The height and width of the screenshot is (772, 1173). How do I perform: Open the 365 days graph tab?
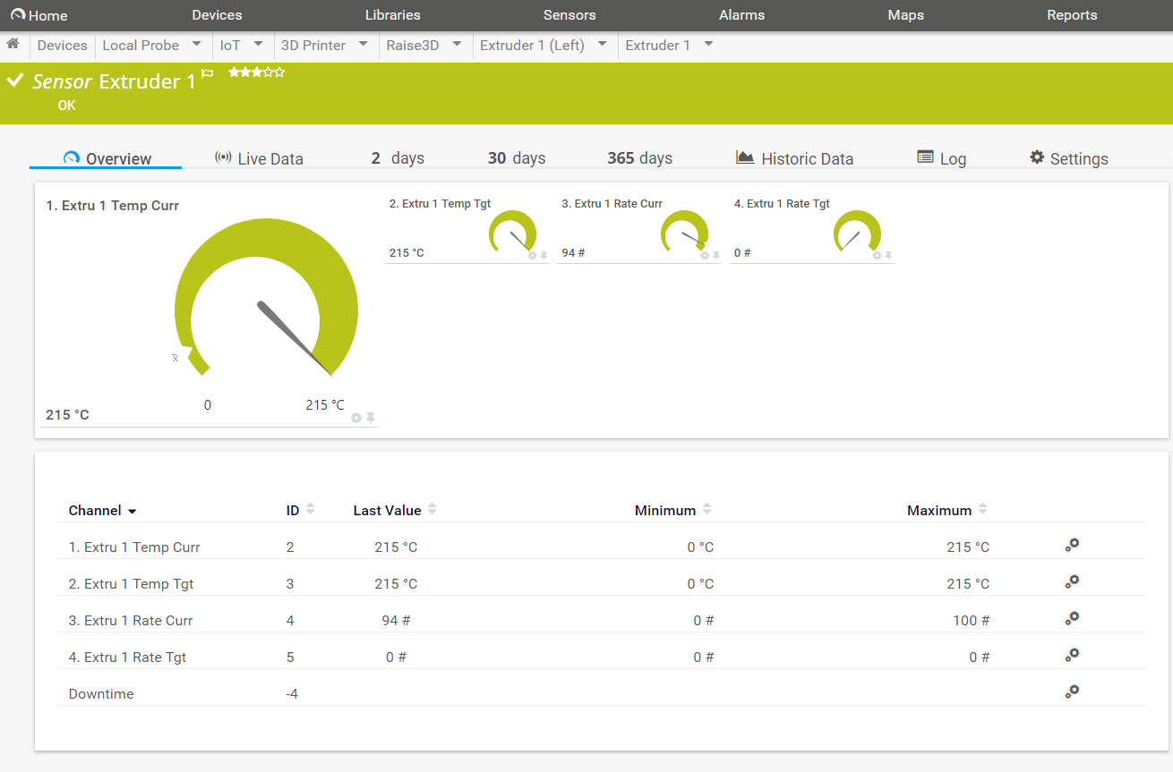639,158
